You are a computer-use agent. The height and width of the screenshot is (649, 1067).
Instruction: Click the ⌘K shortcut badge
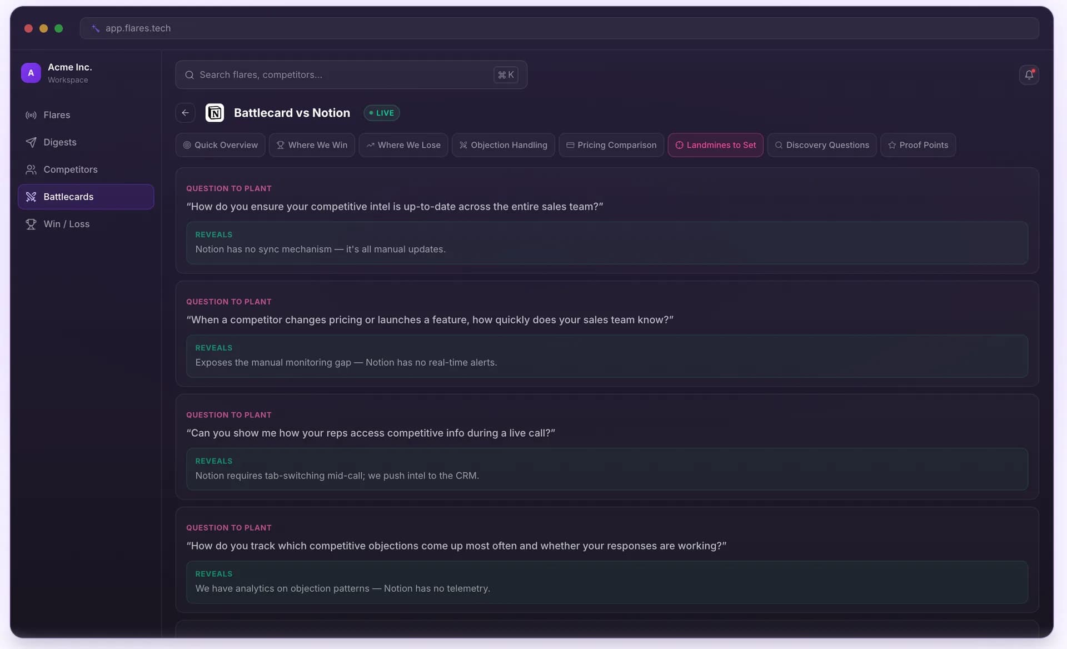[506, 75]
